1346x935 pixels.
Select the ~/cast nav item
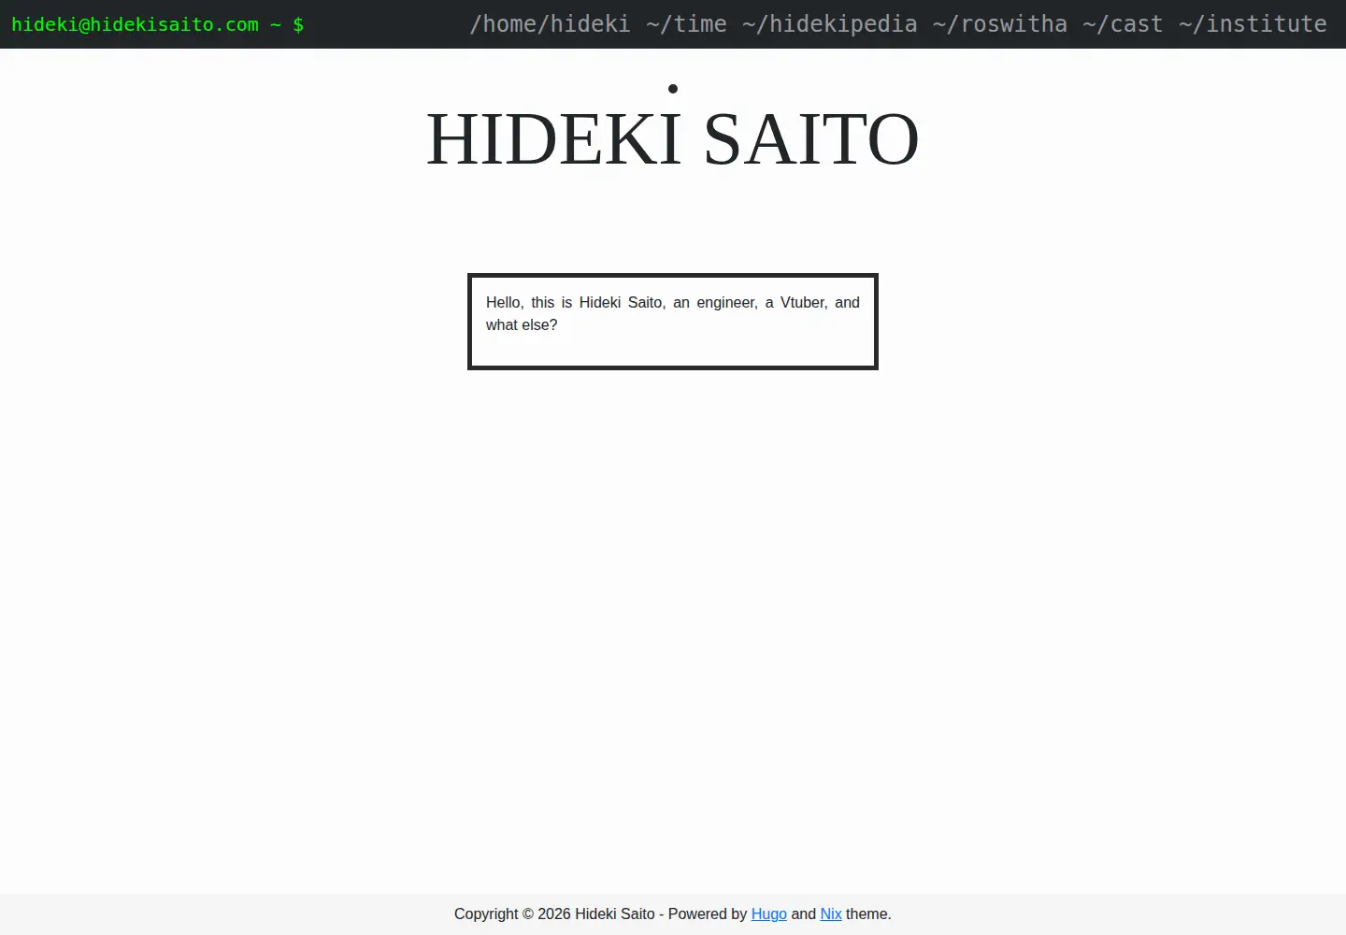[1124, 24]
